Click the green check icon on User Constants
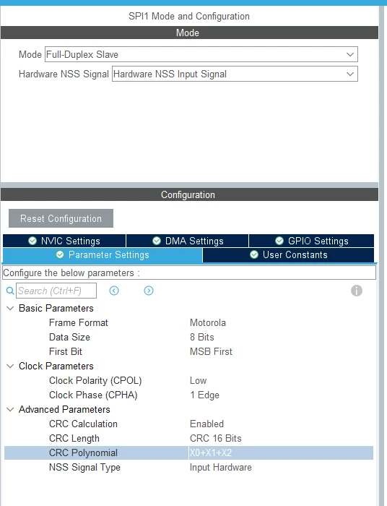Screen dimensions: 387x506 click(x=254, y=254)
